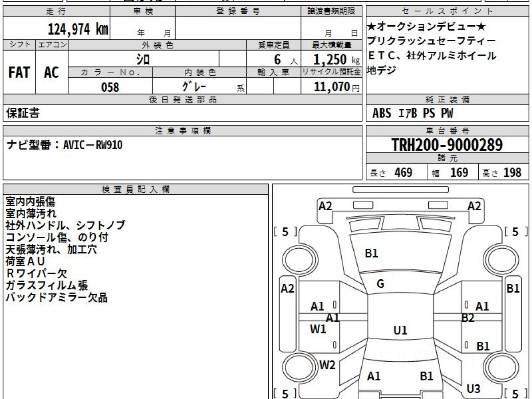
Task: Select the W1 mark on the diagram
Action: pyautogui.click(x=318, y=329)
